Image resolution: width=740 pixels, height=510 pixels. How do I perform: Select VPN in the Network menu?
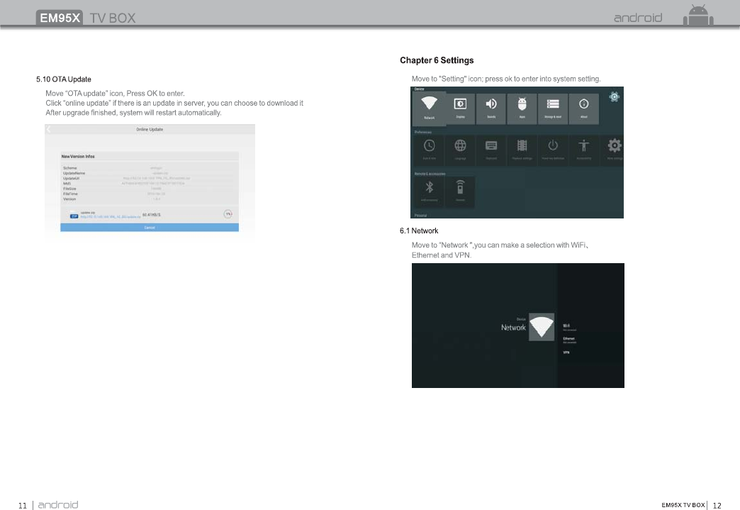pos(566,353)
